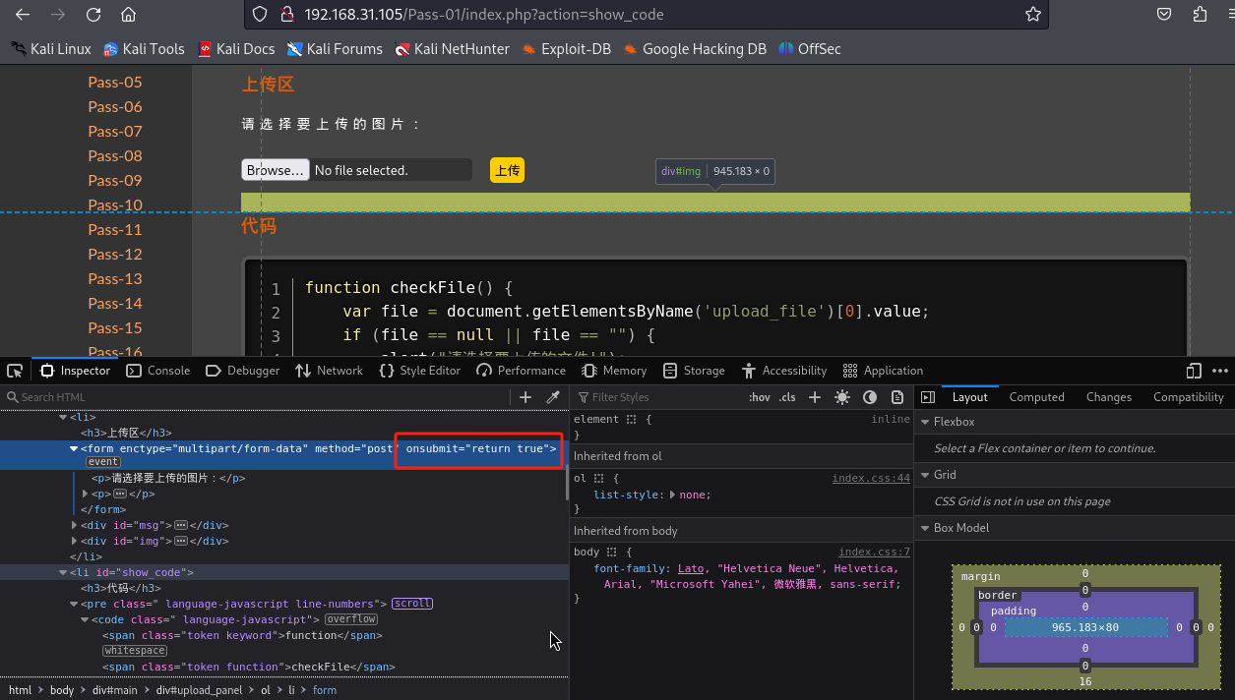Open Responsive Design Mode icon
The width and height of the screenshot is (1235, 700).
[x=1194, y=371]
